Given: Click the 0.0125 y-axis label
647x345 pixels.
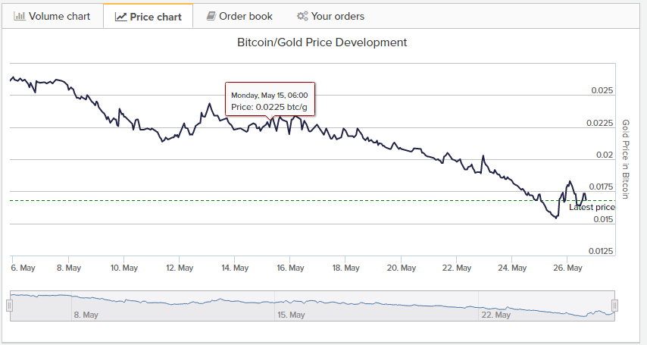Looking at the screenshot, I should [x=601, y=251].
